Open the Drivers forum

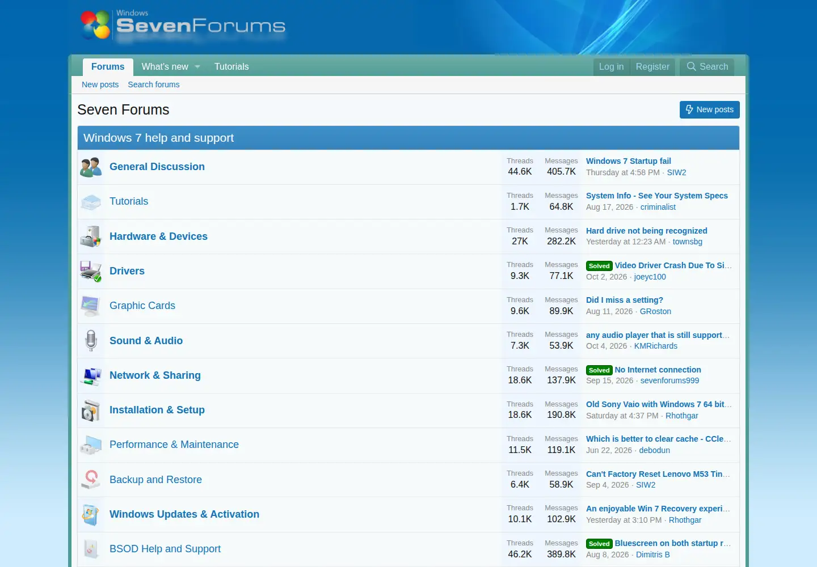(127, 271)
